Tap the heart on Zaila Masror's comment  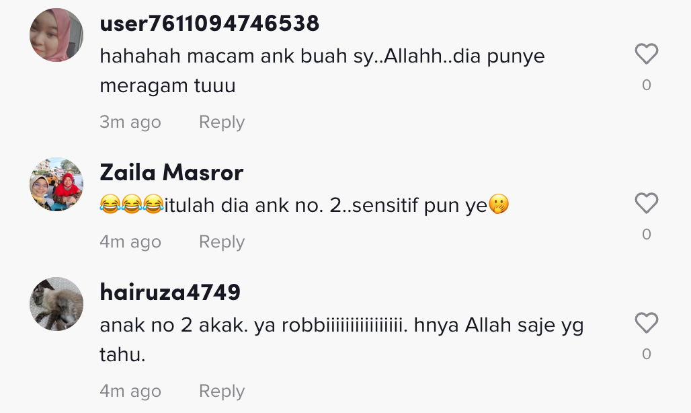coord(647,203)
